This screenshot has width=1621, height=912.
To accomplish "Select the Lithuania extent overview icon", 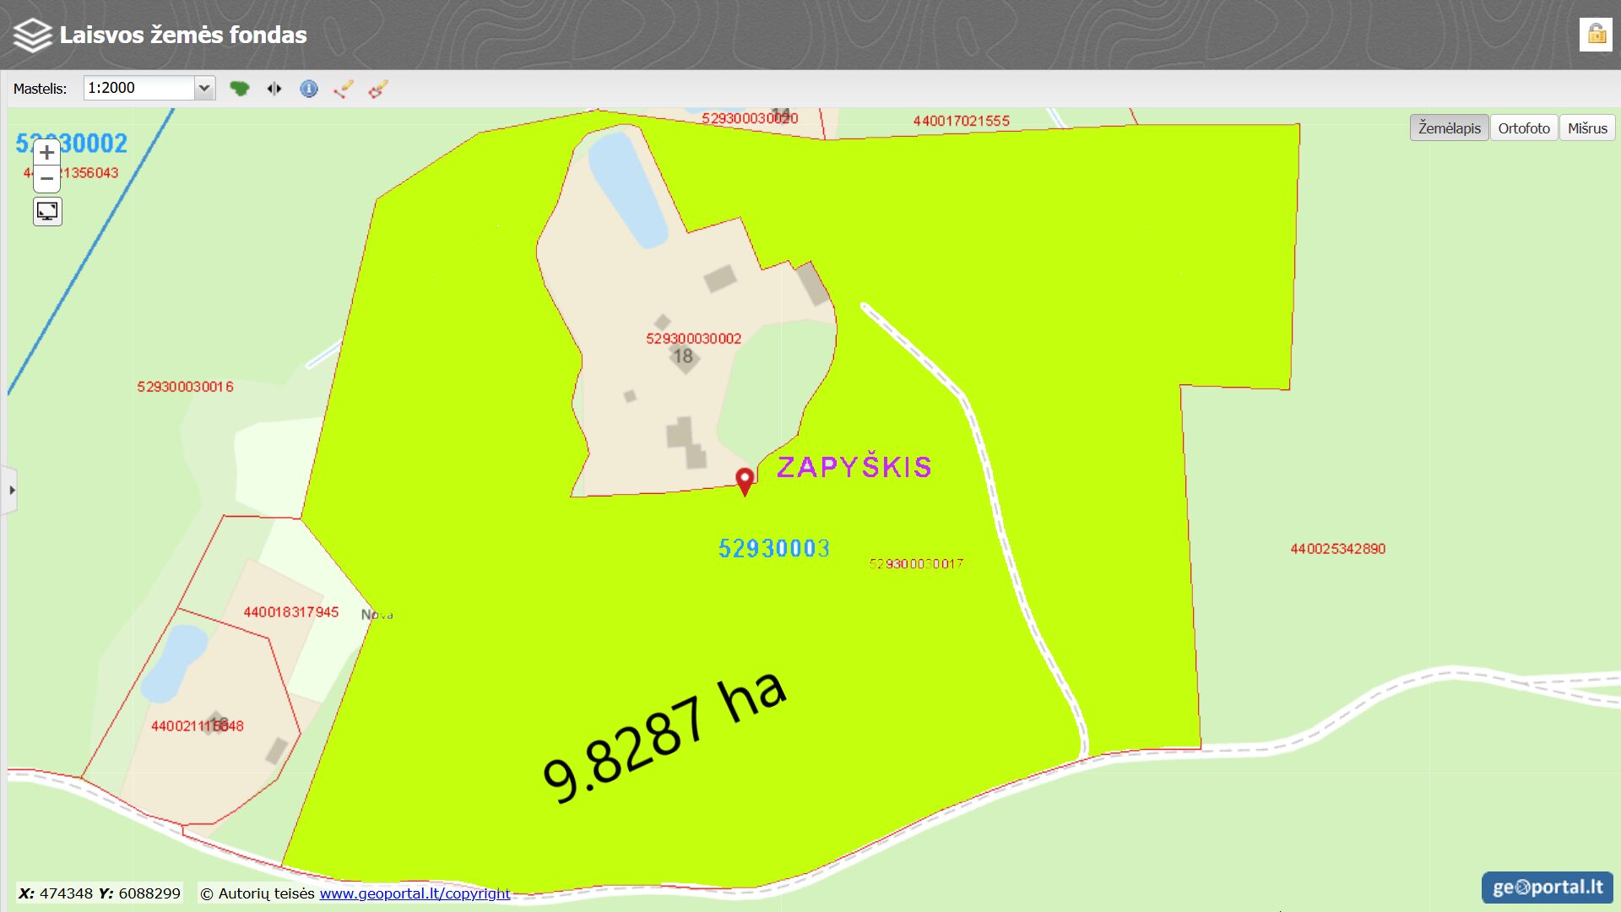I will click(x=241, y=88).
